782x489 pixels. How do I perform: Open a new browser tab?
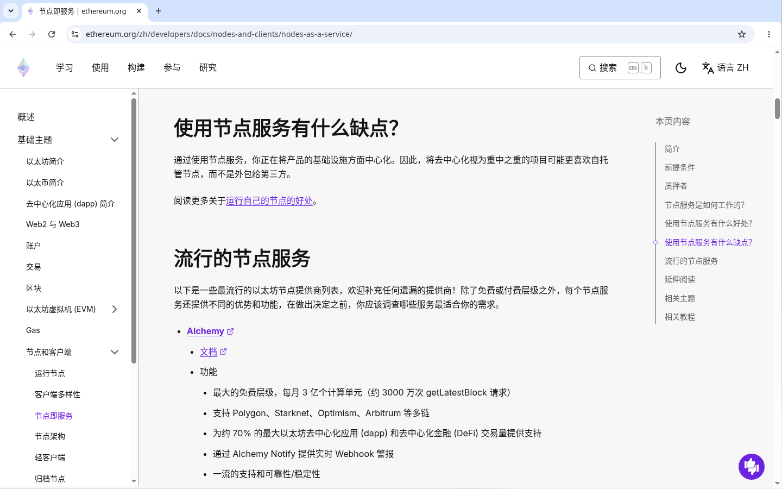click(159, 11)
